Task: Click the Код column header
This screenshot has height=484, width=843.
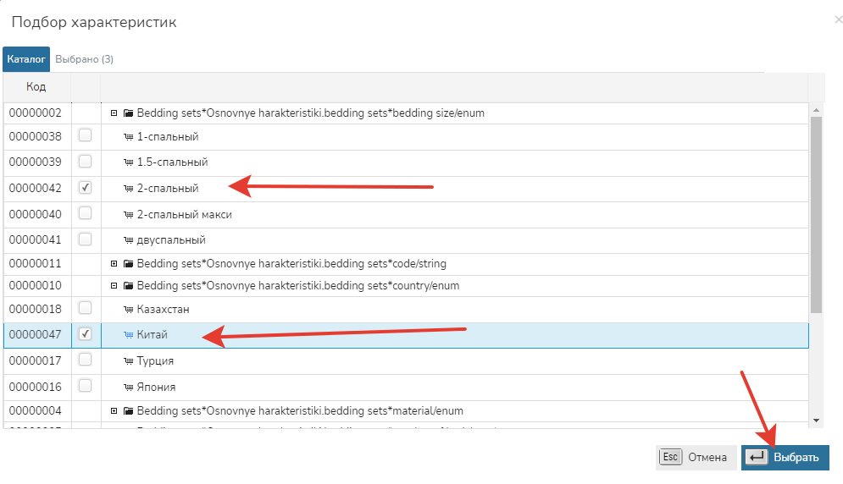Action: 36,86
